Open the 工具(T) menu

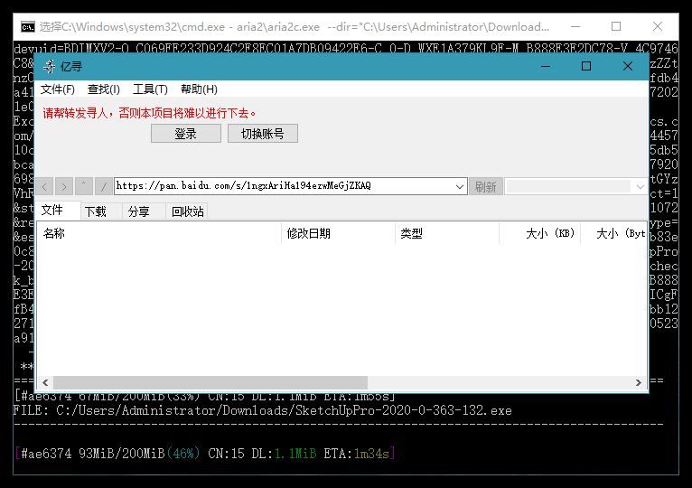(150, 89)
